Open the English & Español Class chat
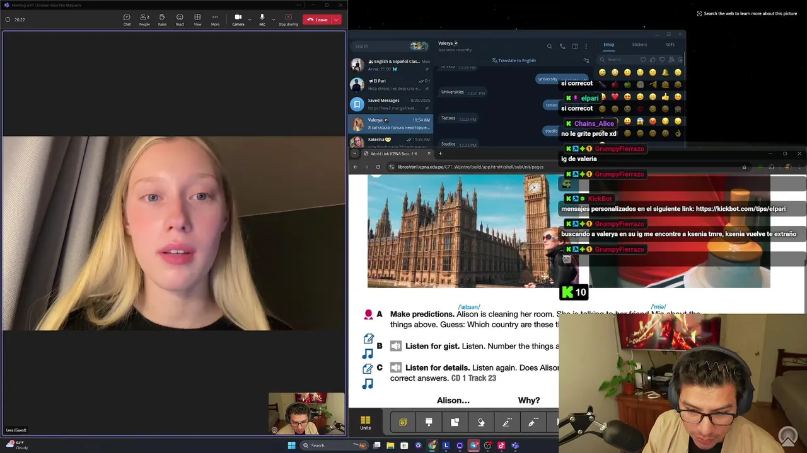 (x=391, y=65)
